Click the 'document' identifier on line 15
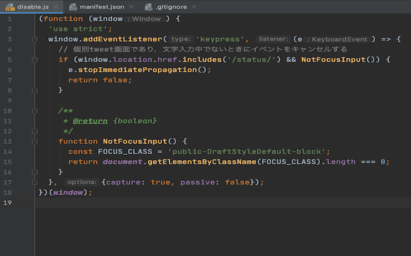The height and width of the screenshot is (256, 411). coord(123,162)
